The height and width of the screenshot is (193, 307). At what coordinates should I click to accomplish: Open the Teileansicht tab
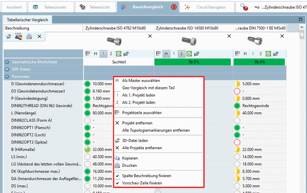coord(95,7)
